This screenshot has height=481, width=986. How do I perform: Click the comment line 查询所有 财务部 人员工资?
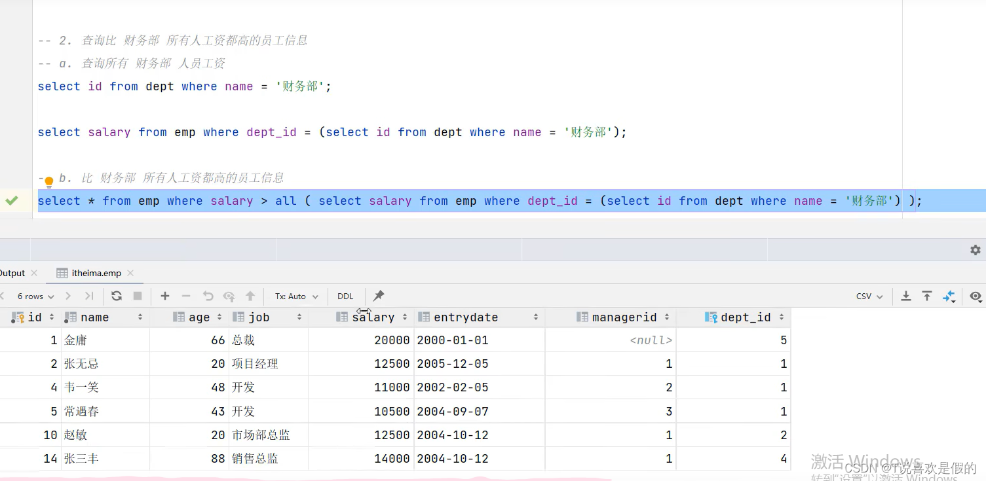pos(132,63)
